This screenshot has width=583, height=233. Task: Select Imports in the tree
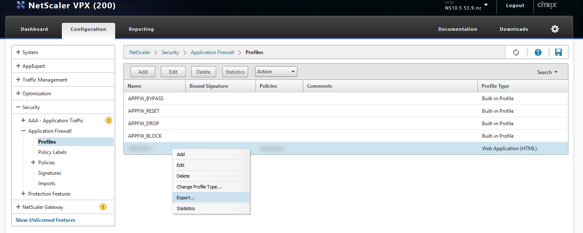(47, 183)
